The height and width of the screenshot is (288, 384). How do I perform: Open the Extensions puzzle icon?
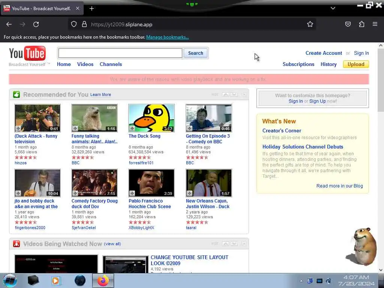(x=361, y=24)
